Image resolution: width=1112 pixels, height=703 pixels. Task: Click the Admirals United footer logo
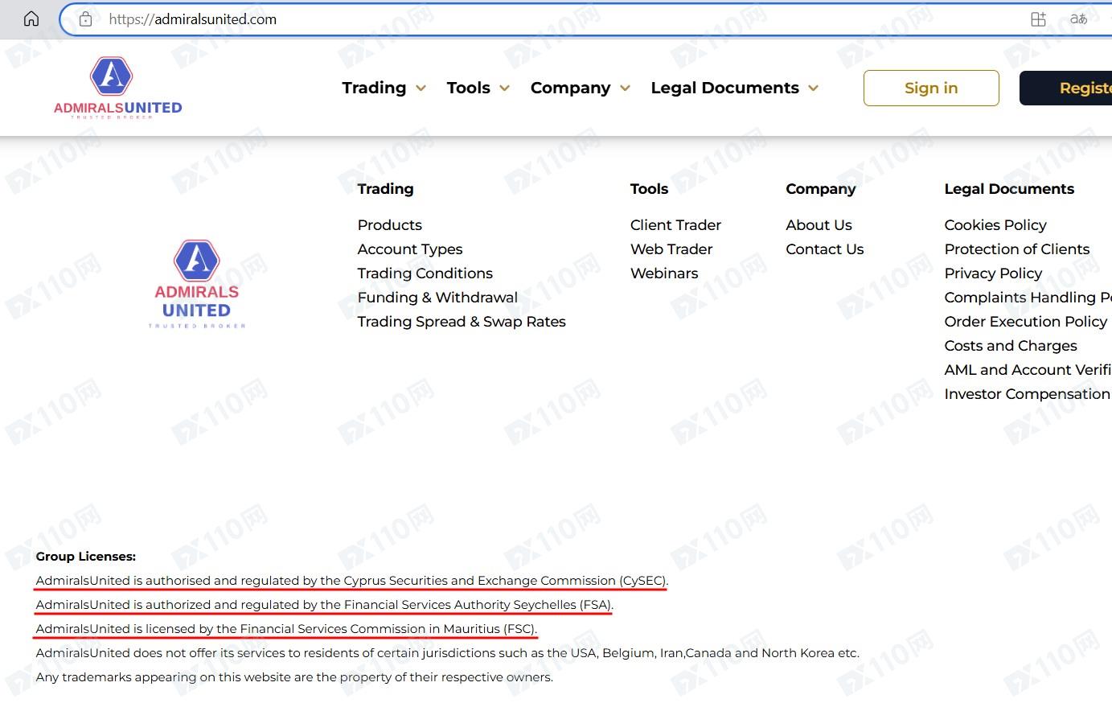click(197, 283)
